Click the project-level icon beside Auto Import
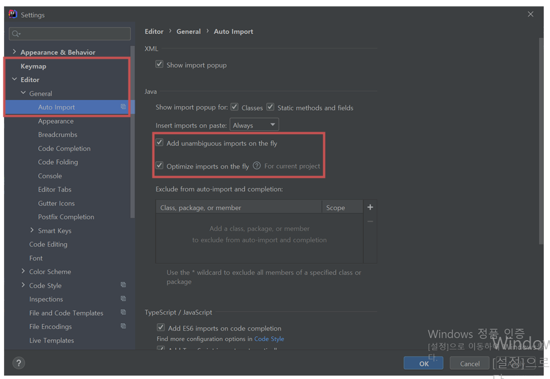Image resolution: width=550 pixels, height=379 pixels. pyautogui.click(x=123, y=107)
